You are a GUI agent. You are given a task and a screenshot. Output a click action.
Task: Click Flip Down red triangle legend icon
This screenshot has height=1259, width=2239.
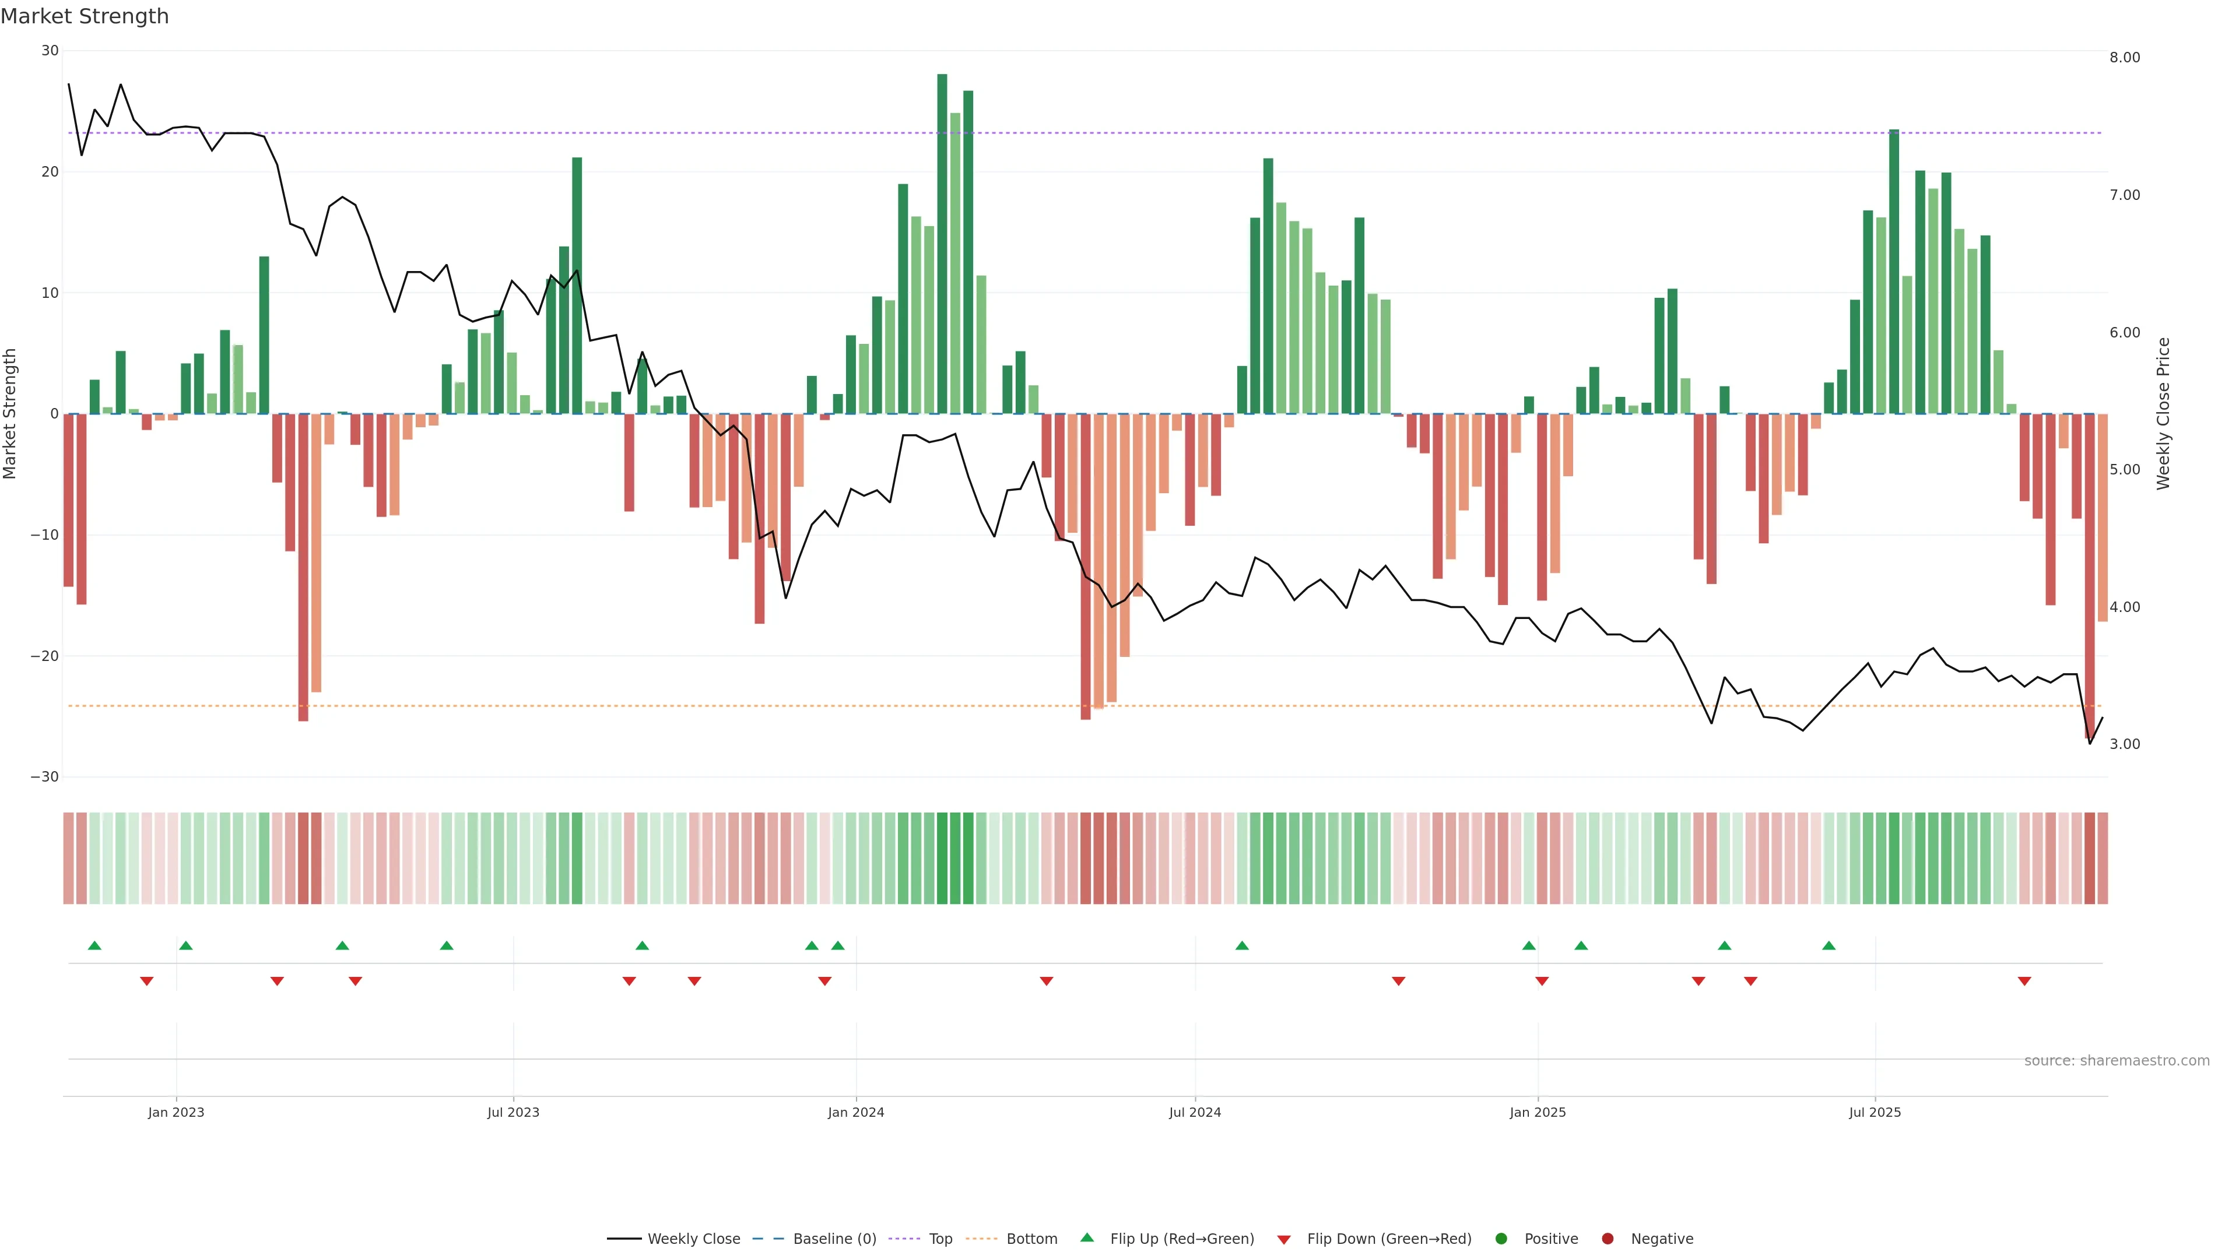1284,1239
